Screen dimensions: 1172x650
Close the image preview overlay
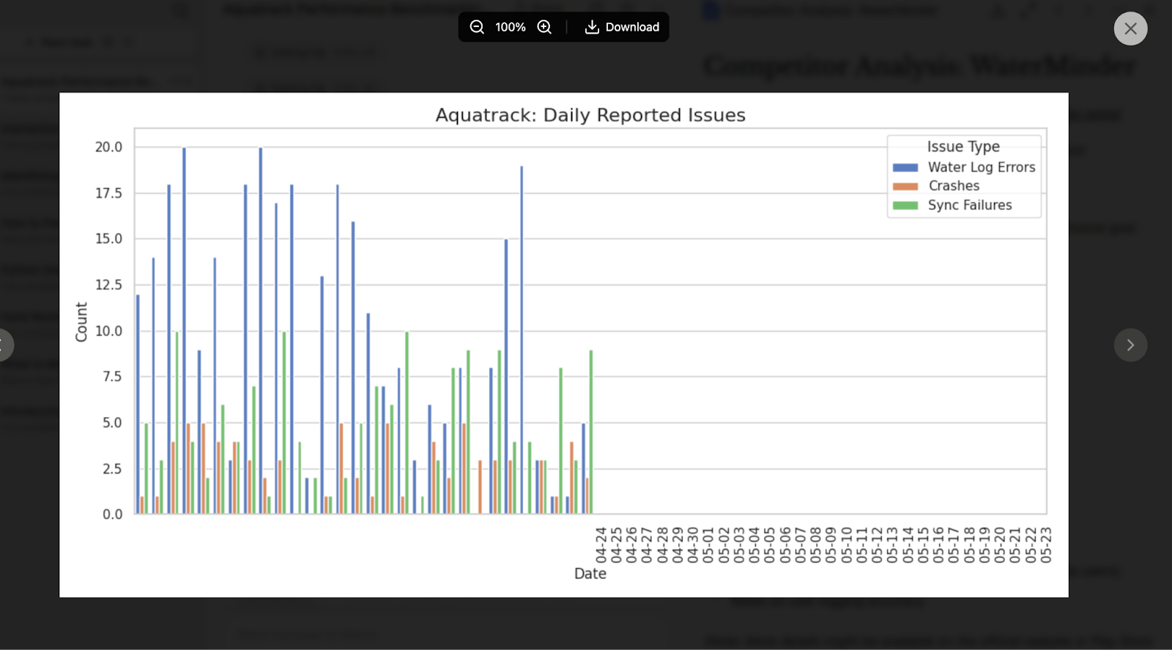click(x=1130, y=29)
